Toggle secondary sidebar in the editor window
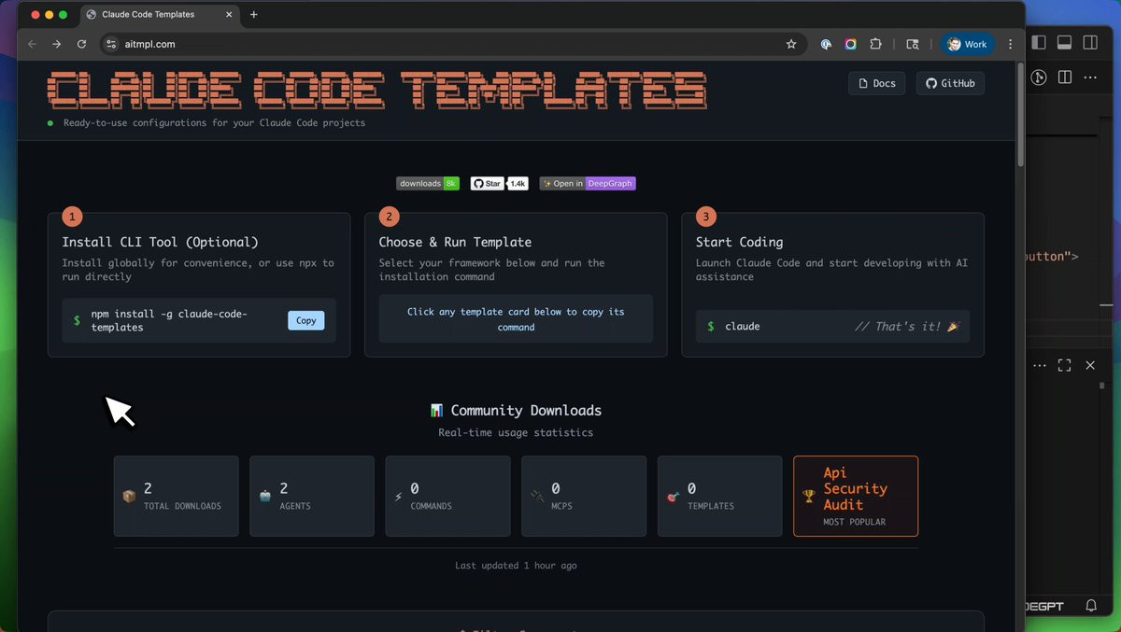The height and width of the screenshot is (632, 1121). [x=1090, y=42]
